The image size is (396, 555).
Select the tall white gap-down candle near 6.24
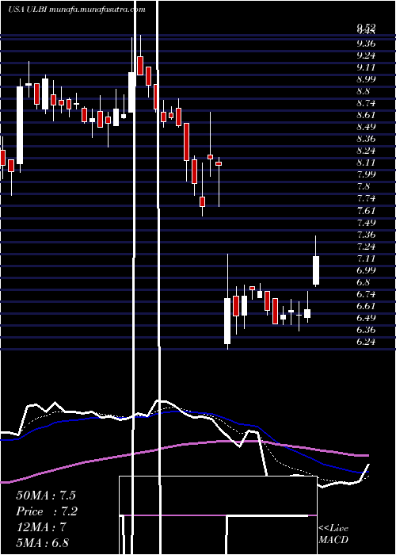[x=227, y=320]
